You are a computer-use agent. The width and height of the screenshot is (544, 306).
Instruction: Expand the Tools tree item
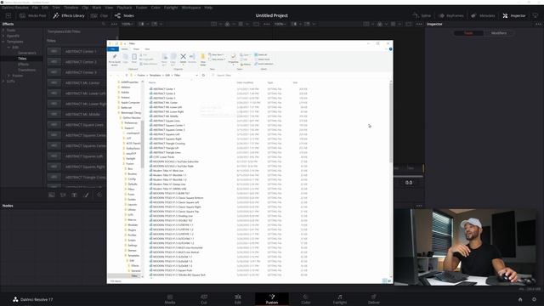click(3, 31)
